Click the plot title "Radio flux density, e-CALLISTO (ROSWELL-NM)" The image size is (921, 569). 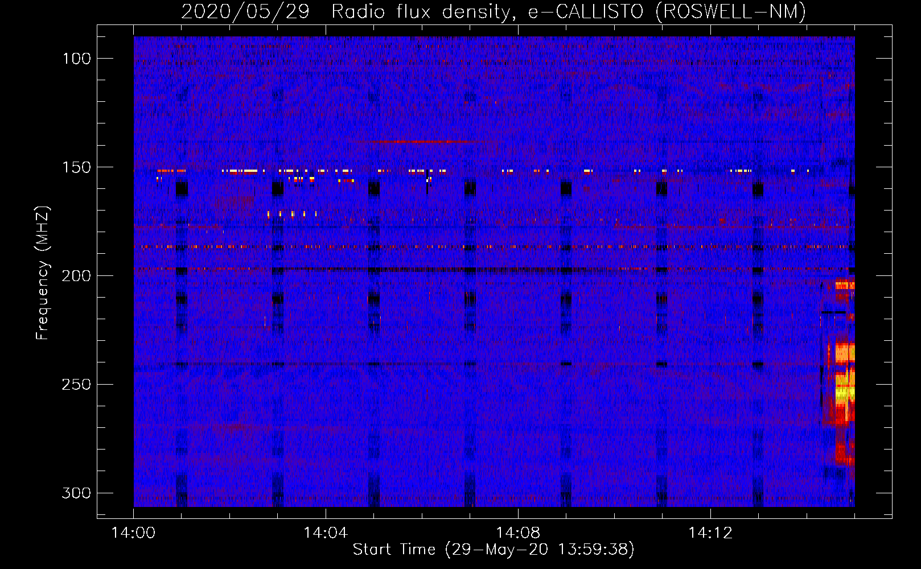[569, 11]
